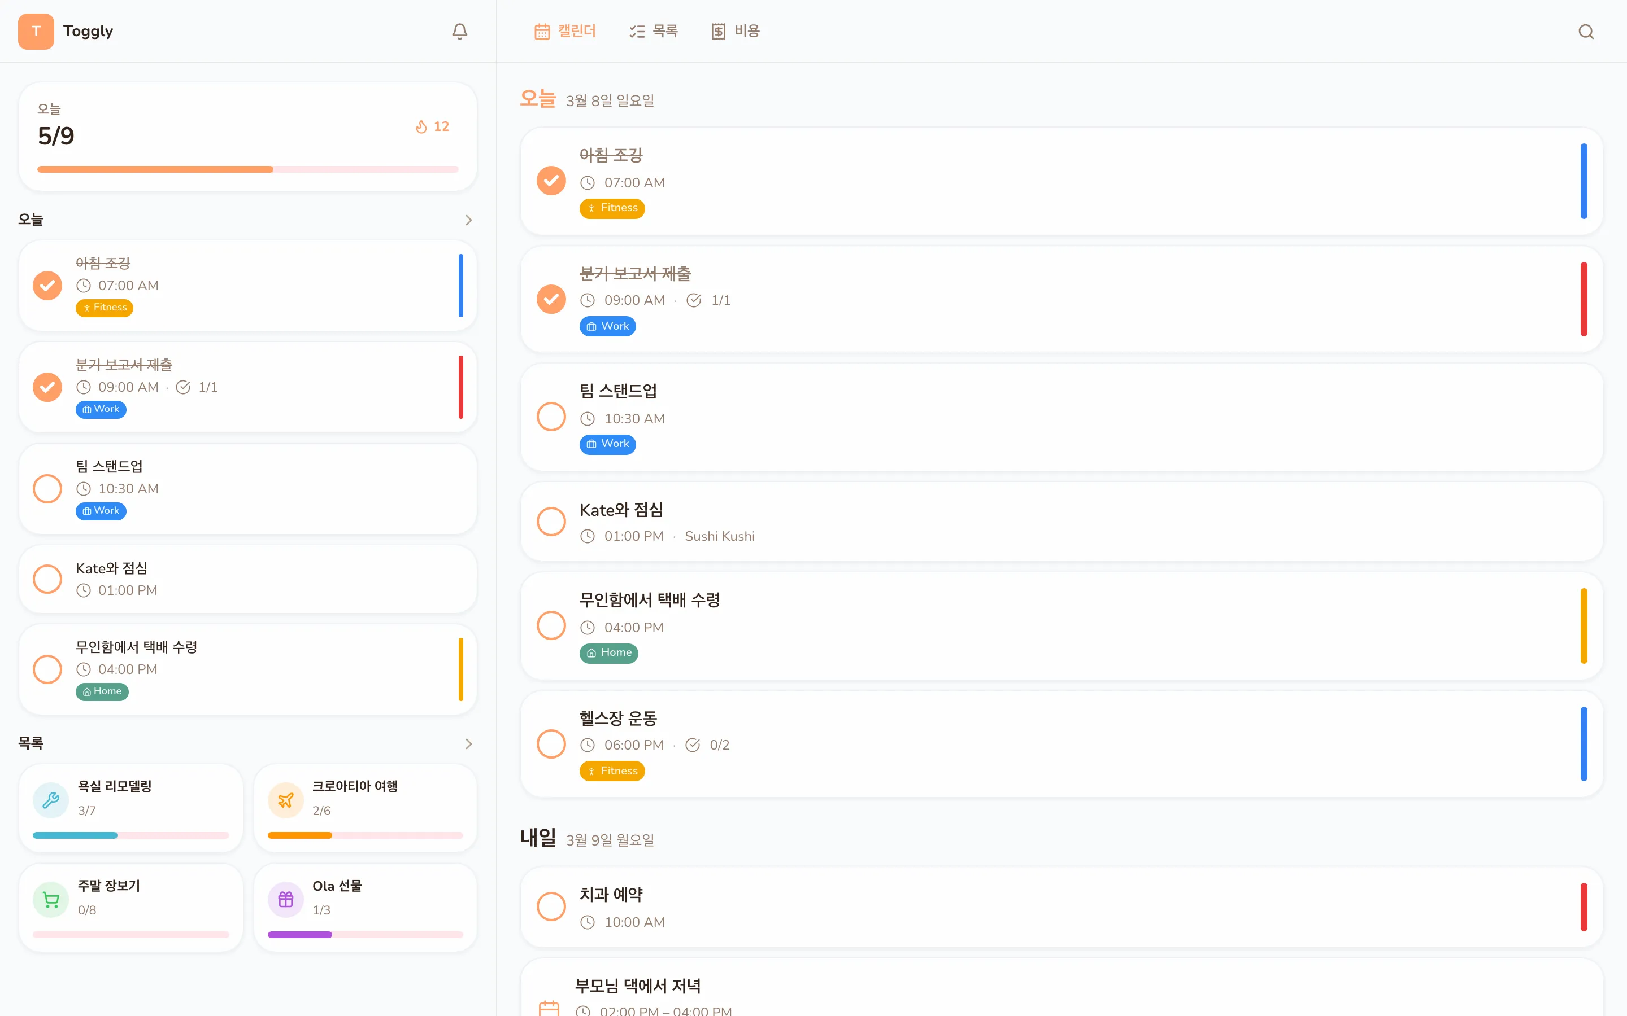
Task: Switch to the 비용 tab
Action: 736,32
